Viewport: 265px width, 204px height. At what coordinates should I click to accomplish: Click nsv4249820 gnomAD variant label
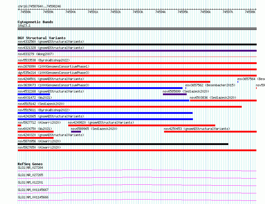pyautogui.click(x=101, y=122)
